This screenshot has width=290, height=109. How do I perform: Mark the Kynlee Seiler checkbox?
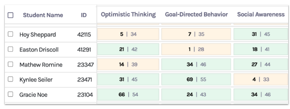[10, 79]
